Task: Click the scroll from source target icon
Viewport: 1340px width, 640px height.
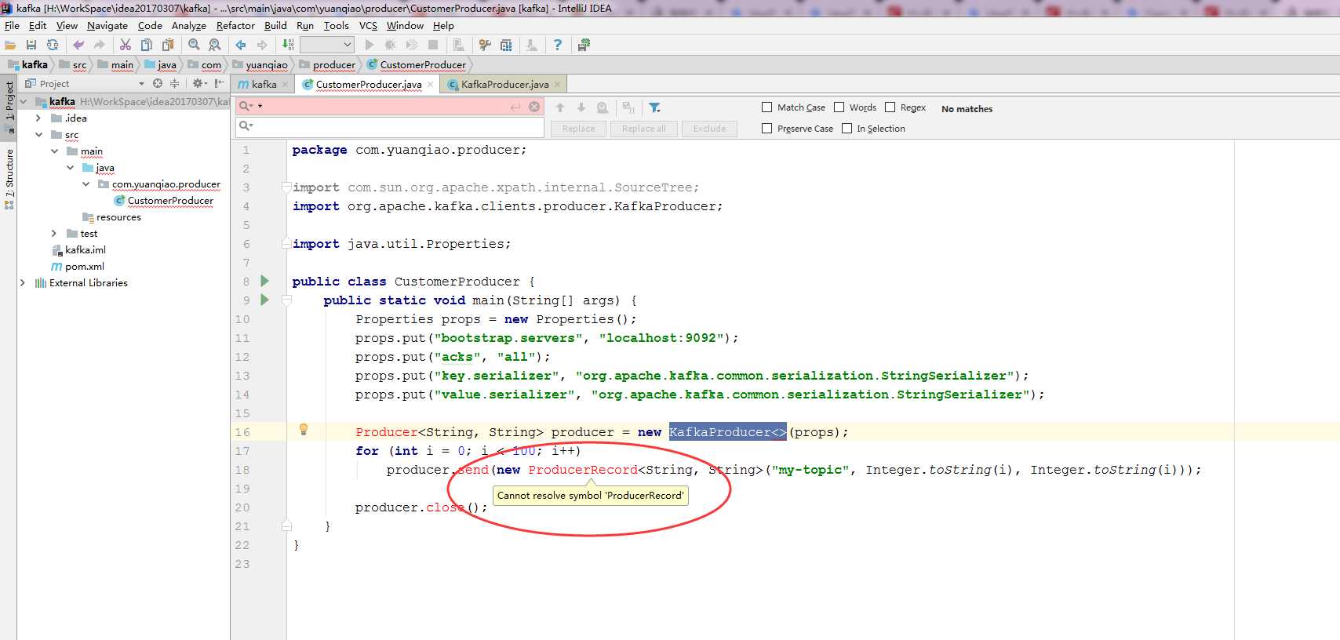Action: 158,83
